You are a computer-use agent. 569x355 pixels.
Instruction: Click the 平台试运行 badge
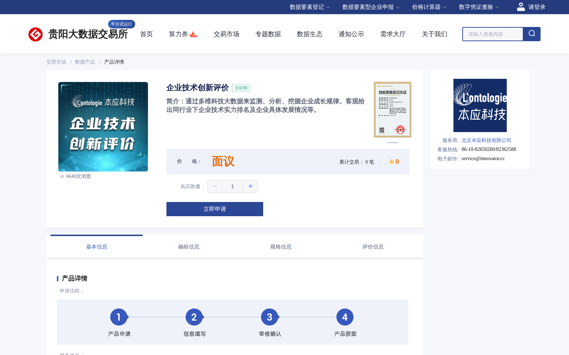click(122, 24)
